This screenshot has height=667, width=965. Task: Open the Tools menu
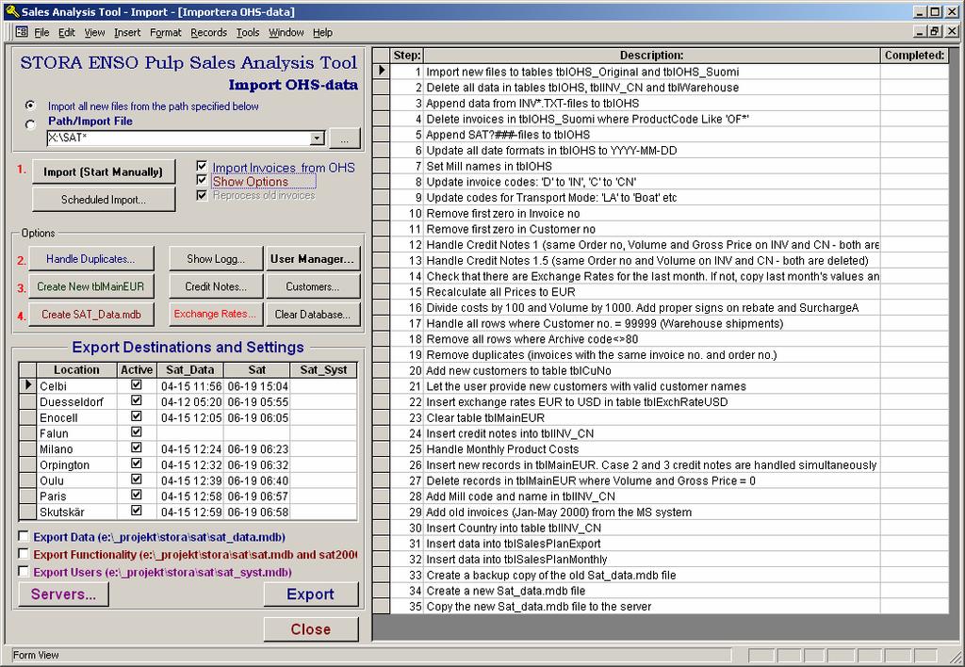tap(248, 33)
